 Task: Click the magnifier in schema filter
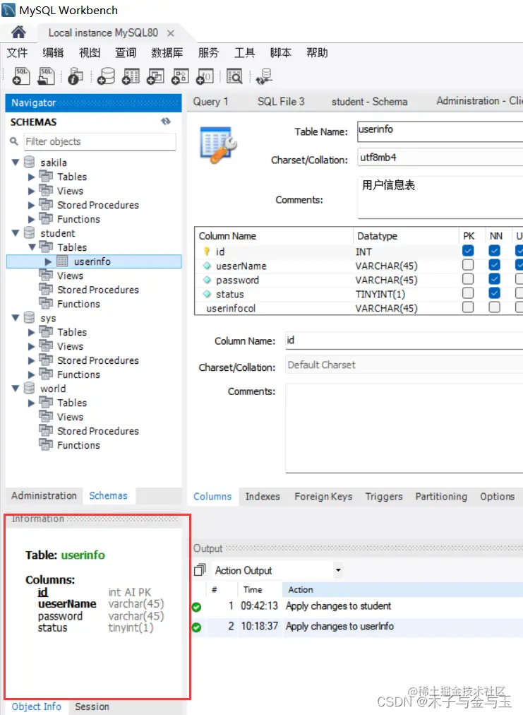(14, 141)
